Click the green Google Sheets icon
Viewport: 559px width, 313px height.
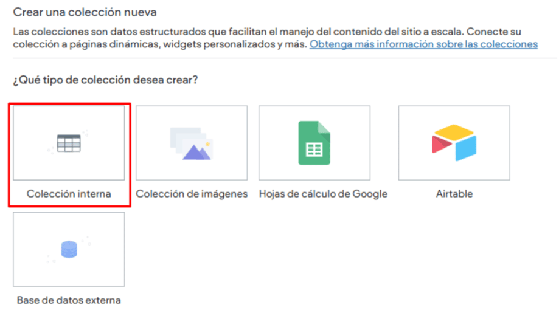coord(314,143)
